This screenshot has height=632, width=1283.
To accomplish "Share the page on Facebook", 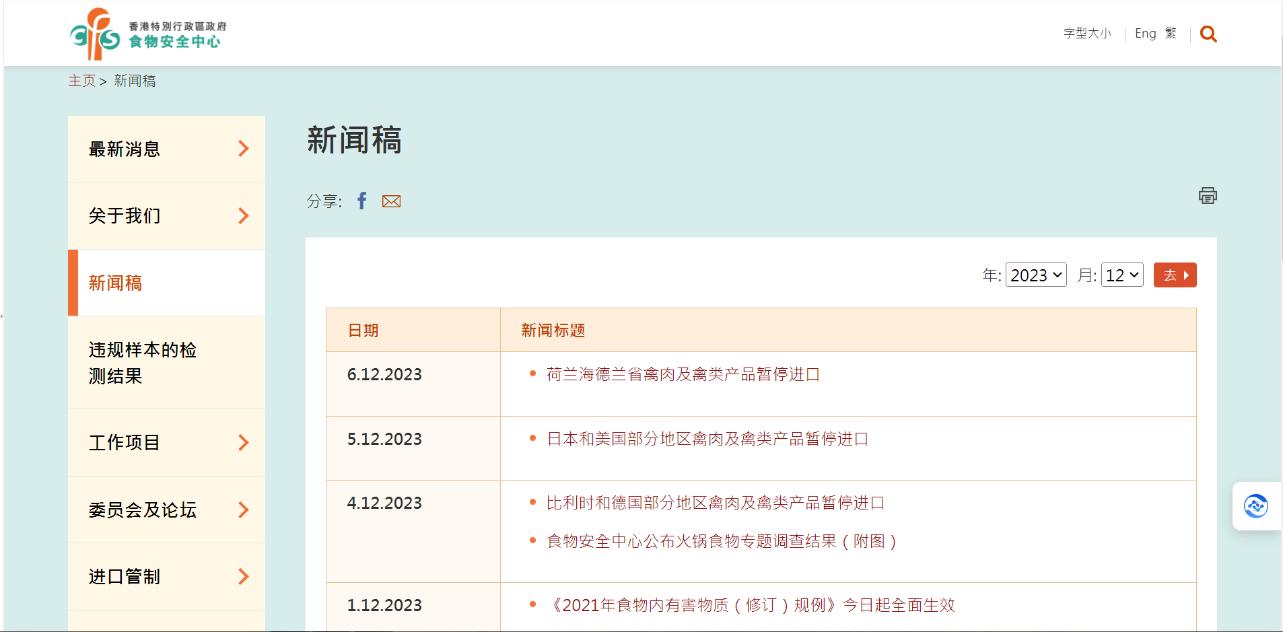I will click(x=362, y=201).
